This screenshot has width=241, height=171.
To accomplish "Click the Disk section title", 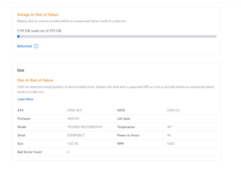I will point(21,71).
